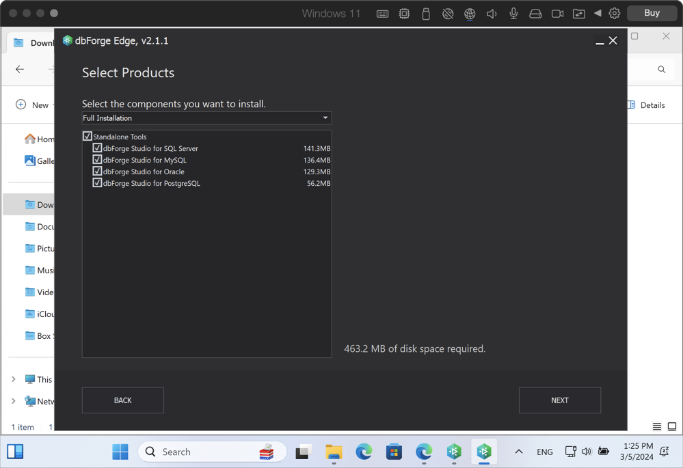The image size is (683, 468).
Task: Open the Microsoft Store on the taskbar
Action: tap(394, 452)
